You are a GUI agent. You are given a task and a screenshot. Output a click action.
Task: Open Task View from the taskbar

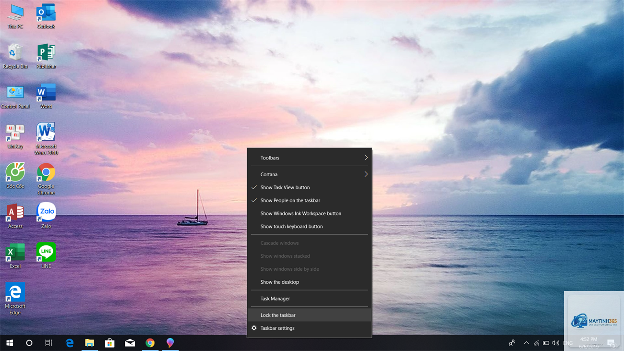[x=48, y=343]
